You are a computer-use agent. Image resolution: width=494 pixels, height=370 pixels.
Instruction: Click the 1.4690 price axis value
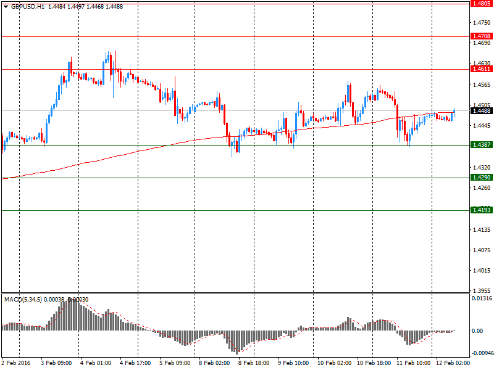point(482,43)
